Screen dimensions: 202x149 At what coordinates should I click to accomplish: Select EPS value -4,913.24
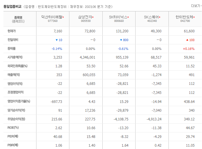154,119
